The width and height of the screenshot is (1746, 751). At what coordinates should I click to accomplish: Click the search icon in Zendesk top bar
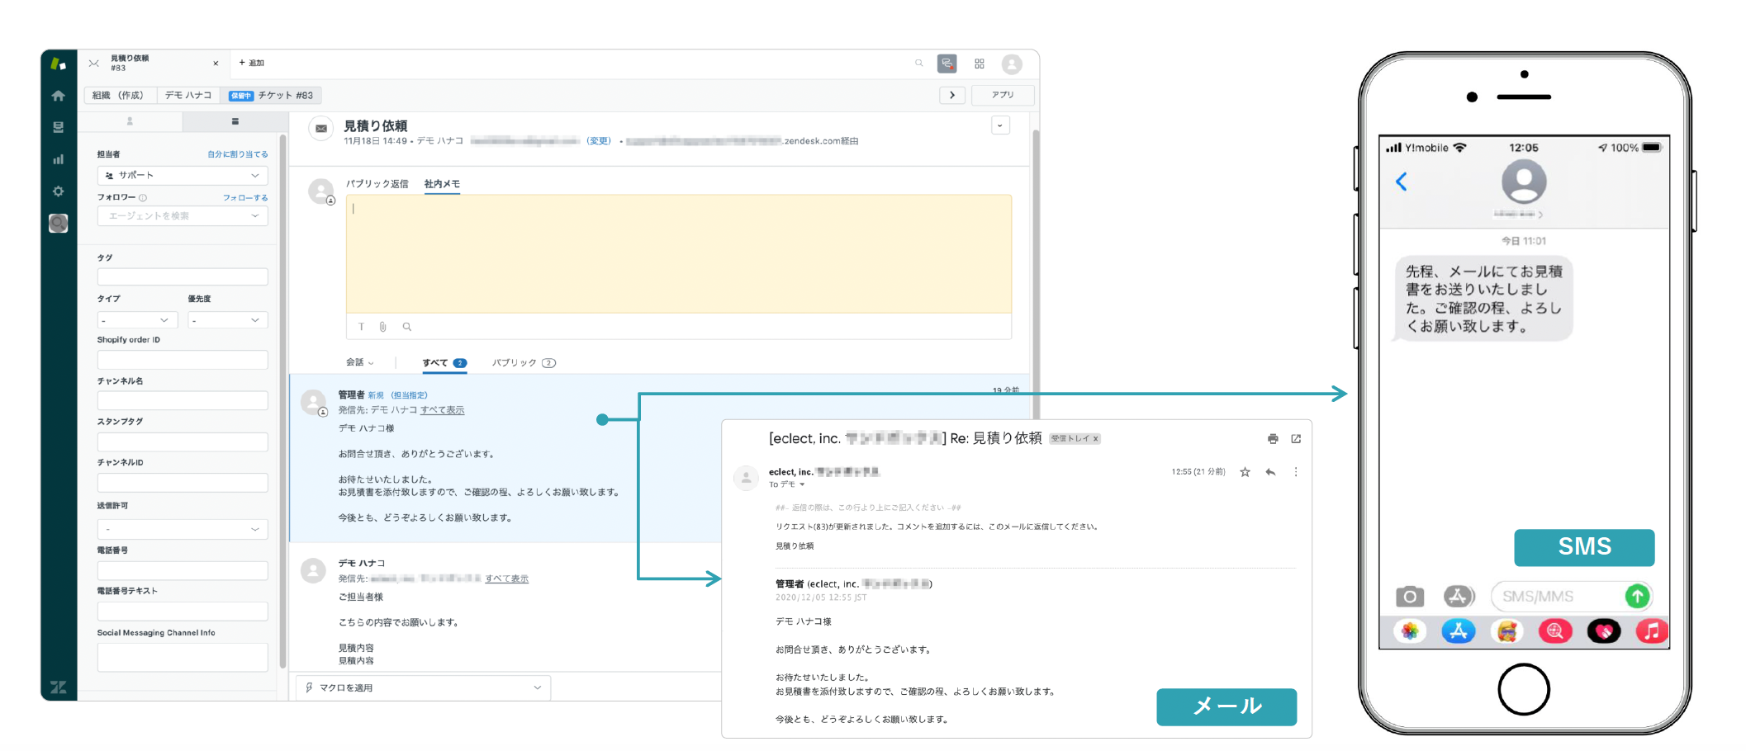pyautogui.click(x=918, y=63)
